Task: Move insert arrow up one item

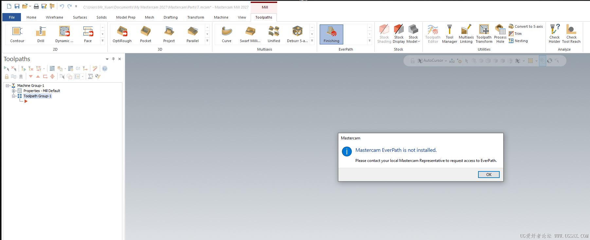Action: tap(38, 76)
